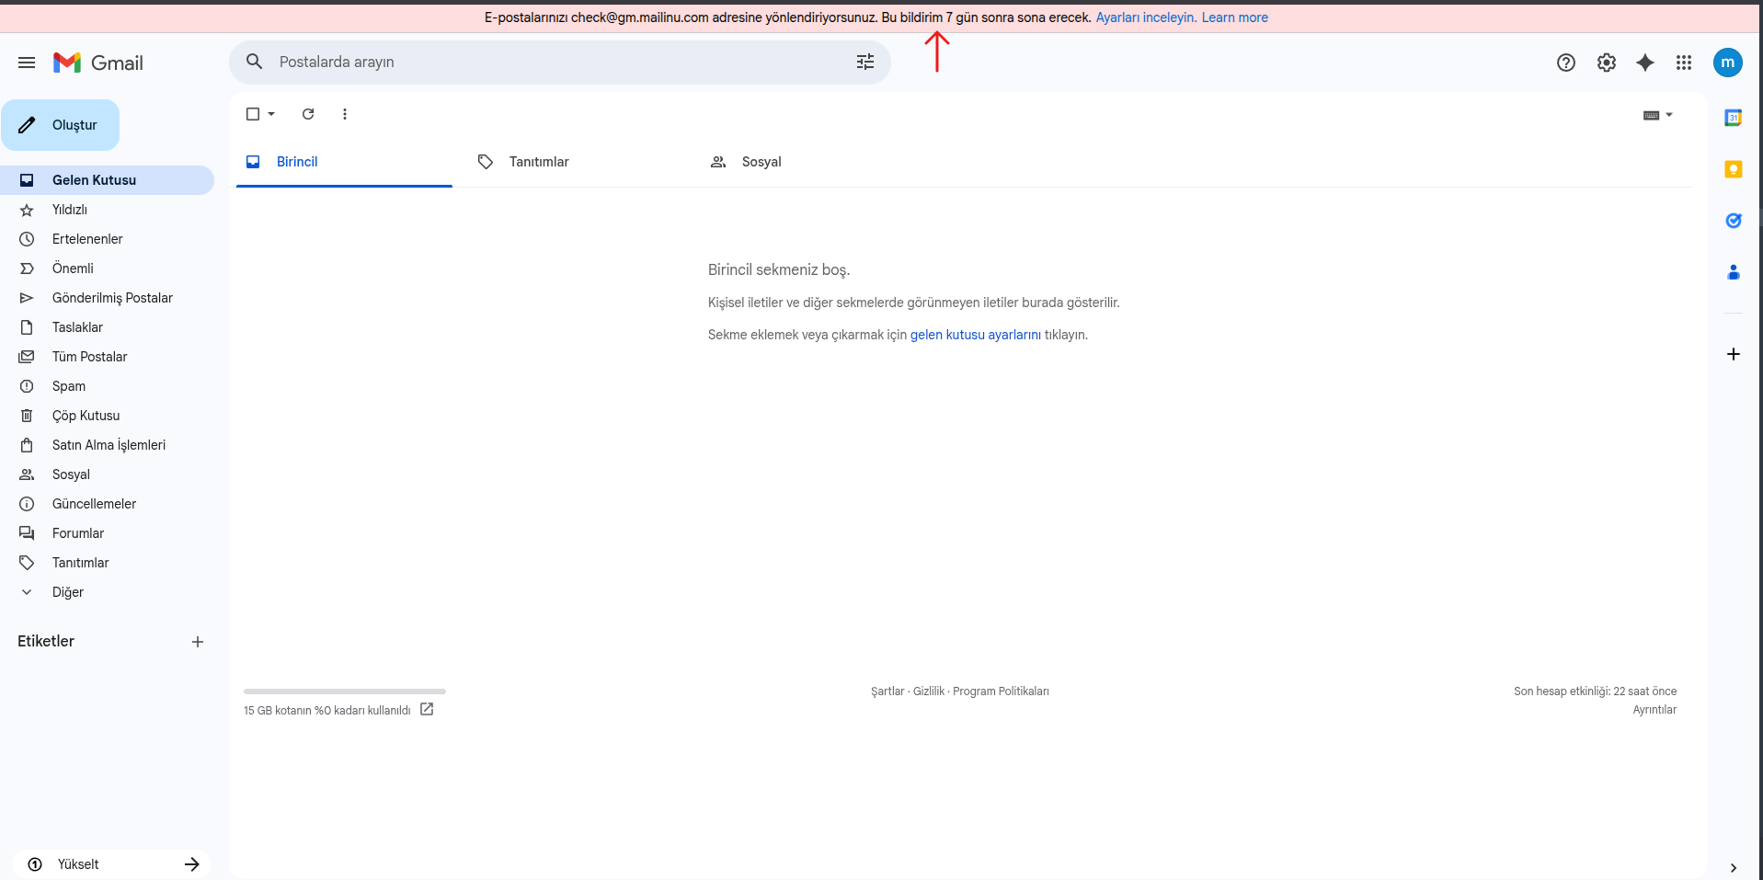
Task: Open the select dropdown arrow beside checkbox
Action: pyautogui.click(x=271, y=114)
